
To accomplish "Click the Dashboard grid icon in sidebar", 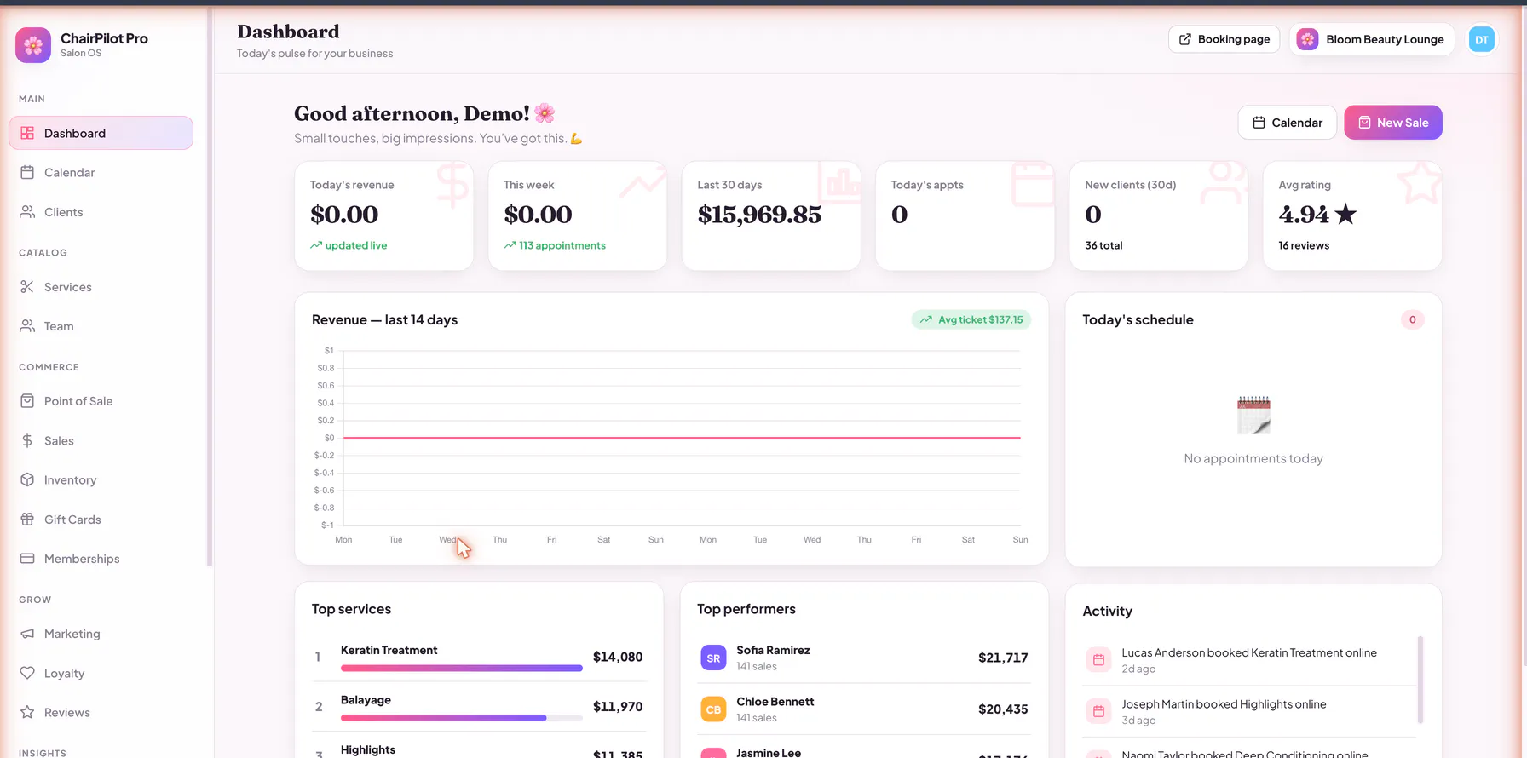I will 27,133.
